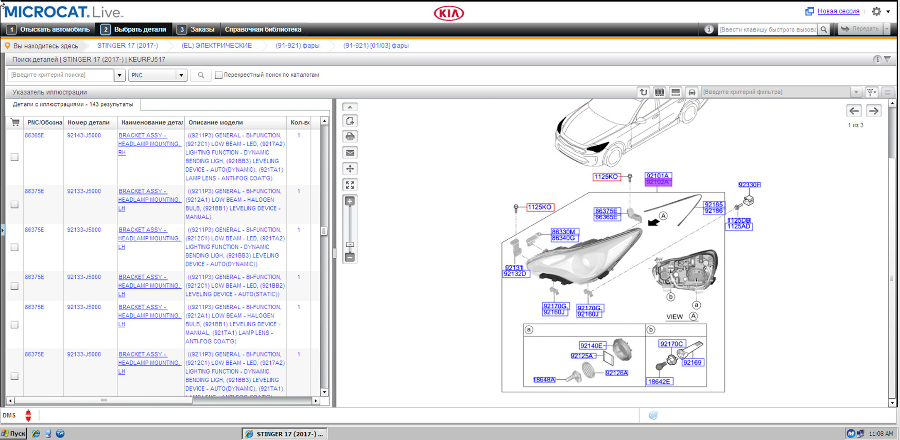900x440 pixels.
Task: Click the fit-to-screen expand icon
Action: tap(350, 185)
